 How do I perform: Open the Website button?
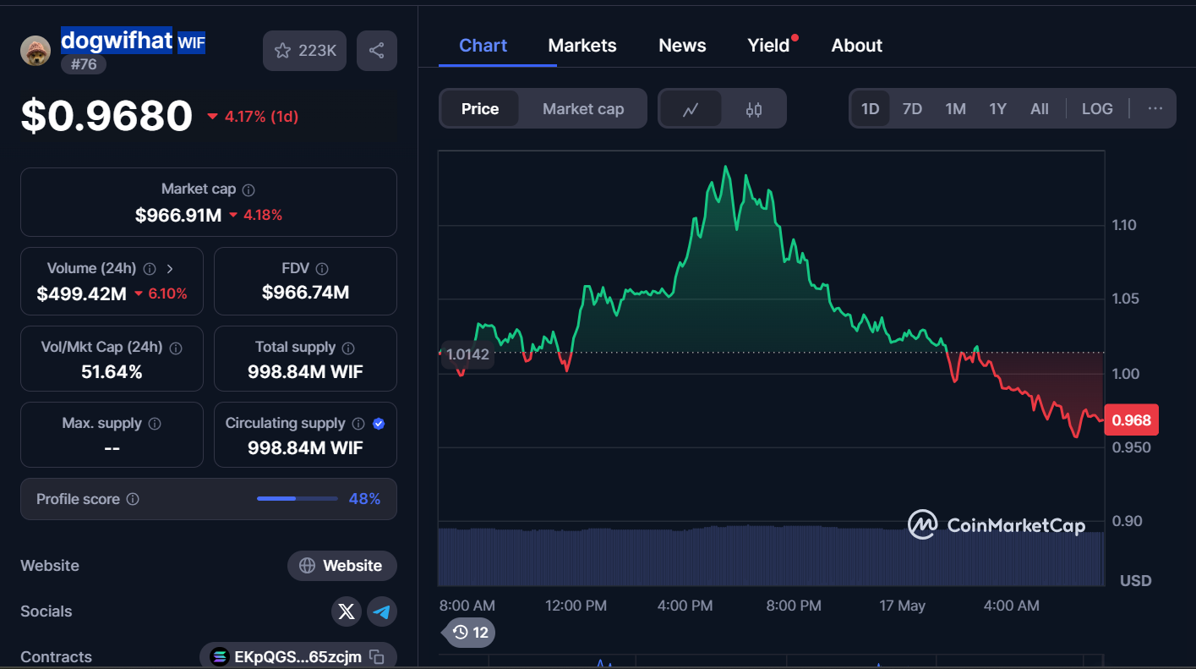(x=342, y=566)
